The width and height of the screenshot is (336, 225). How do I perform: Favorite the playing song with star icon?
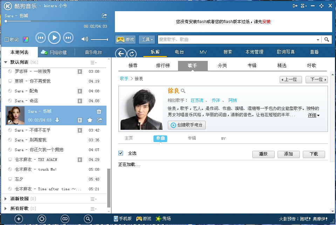pyautogui.click(x=90, y=120)
